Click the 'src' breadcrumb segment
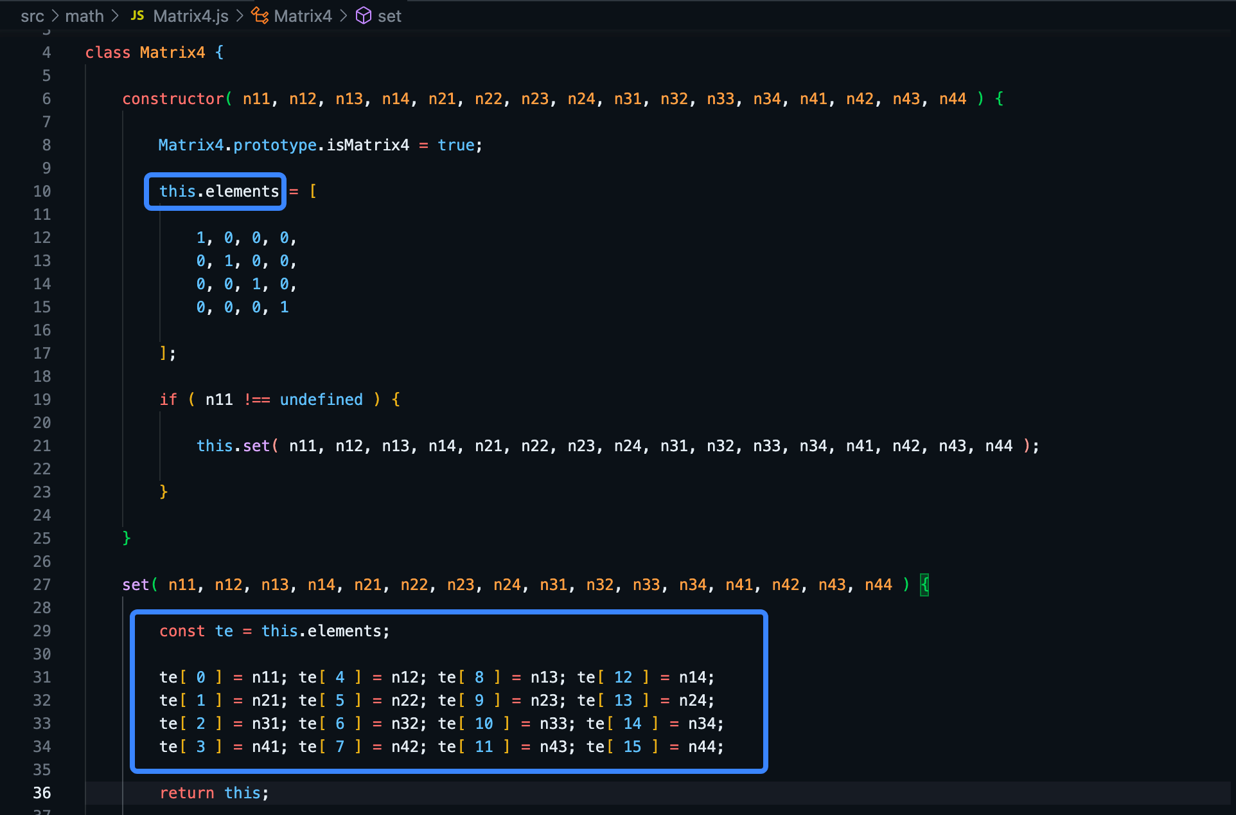 point(32,16)
